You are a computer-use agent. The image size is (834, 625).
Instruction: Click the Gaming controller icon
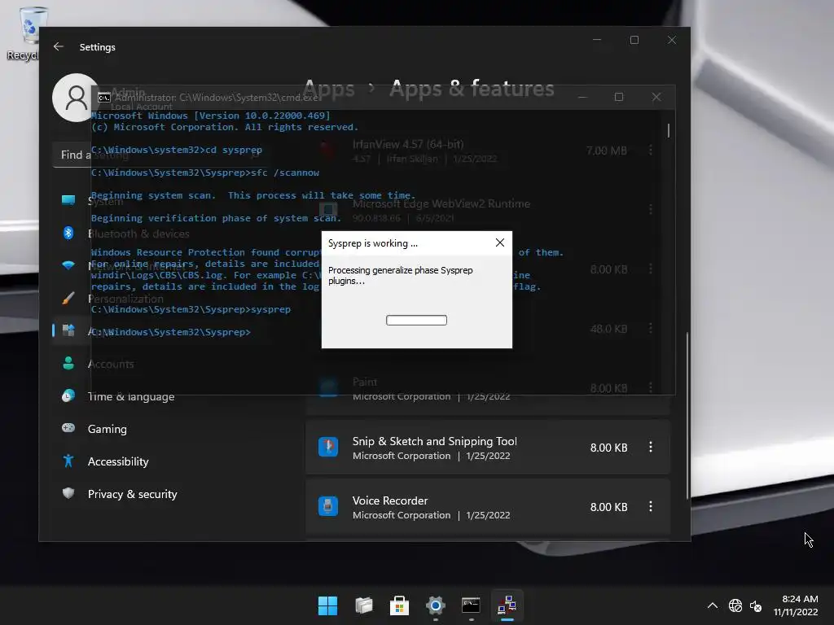68,428
